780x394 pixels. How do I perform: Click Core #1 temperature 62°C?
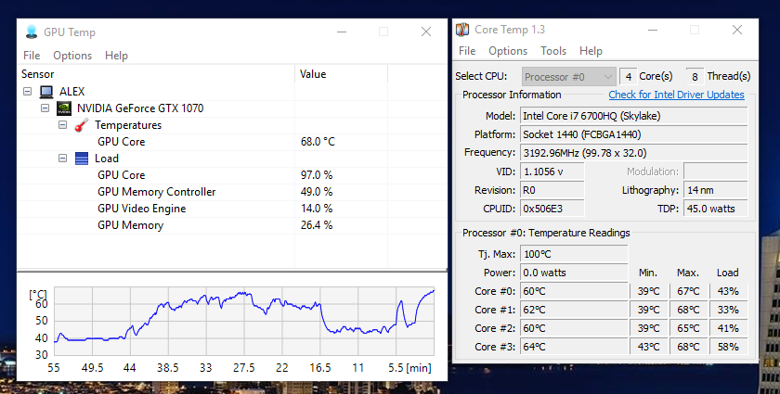click(574, 310)
